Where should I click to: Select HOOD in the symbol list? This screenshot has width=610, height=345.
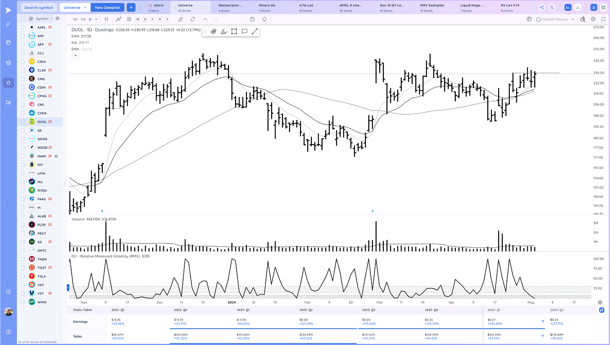point(41,147)
